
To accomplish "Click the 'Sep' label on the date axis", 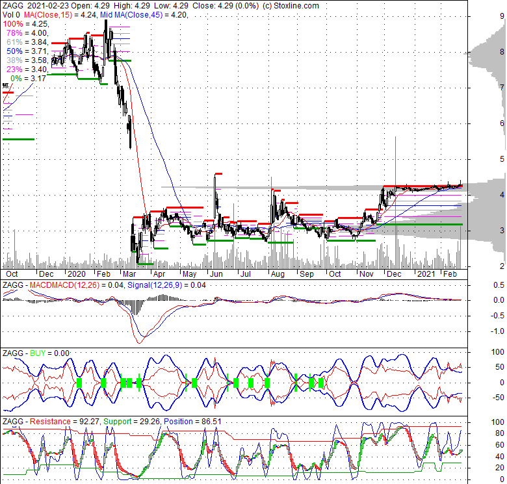I will click(x=307, y=274).
